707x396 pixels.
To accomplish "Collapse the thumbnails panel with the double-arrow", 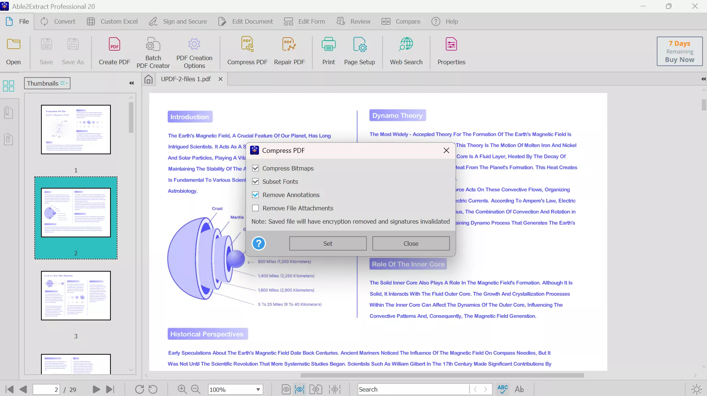I will pos(131,83).
